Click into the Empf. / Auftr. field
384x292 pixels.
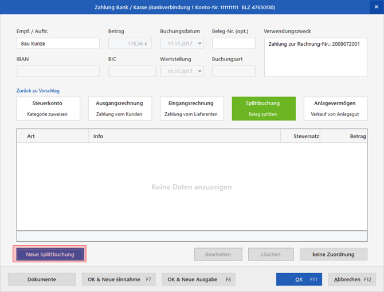[x=58, y=43]
